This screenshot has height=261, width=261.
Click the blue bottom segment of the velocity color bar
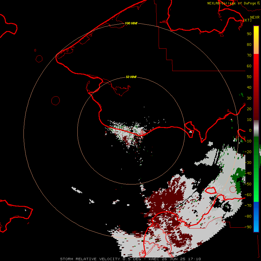click(256, 217)
